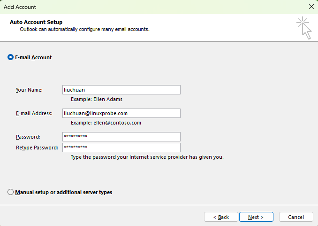Image resolution: width=318 pixels, height=226 pixels.
Task: Focus the E-mail Address input box
Action: [121, 113]
